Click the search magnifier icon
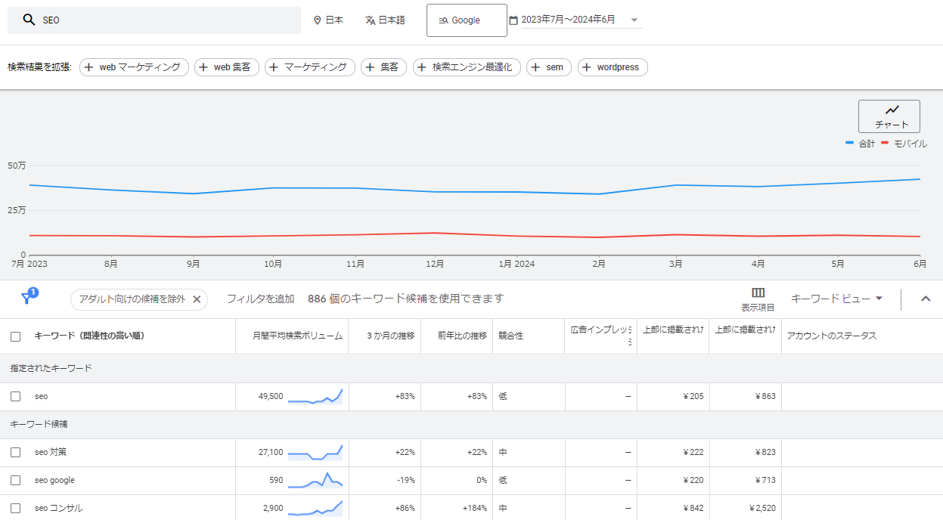 (x=29, y=20)
